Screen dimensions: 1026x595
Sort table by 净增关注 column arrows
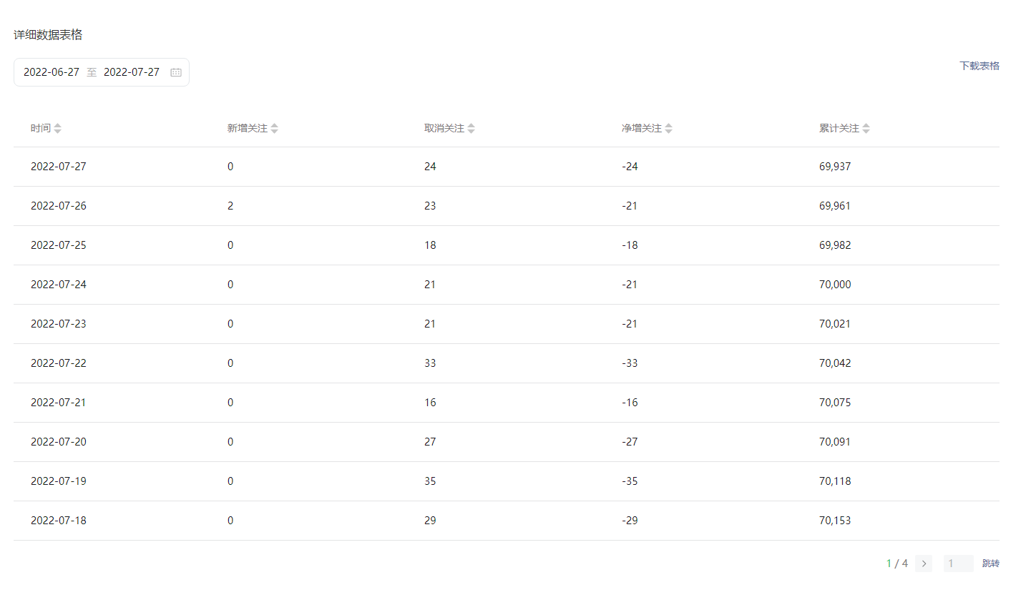(x=669, y=129)
